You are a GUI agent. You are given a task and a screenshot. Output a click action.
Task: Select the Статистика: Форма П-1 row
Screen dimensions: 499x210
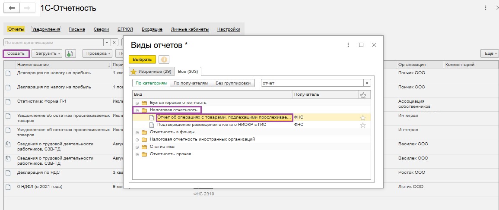(x=41, y=101)
